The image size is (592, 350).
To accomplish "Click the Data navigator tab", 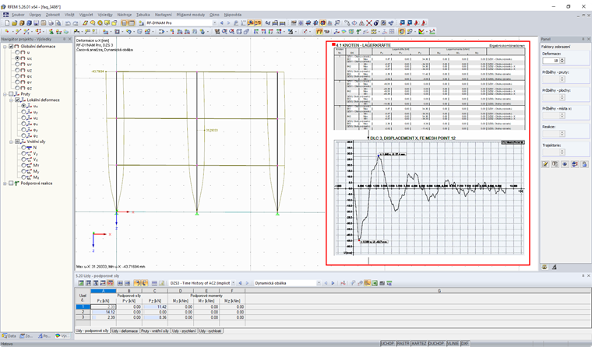I will pos(10,336).
